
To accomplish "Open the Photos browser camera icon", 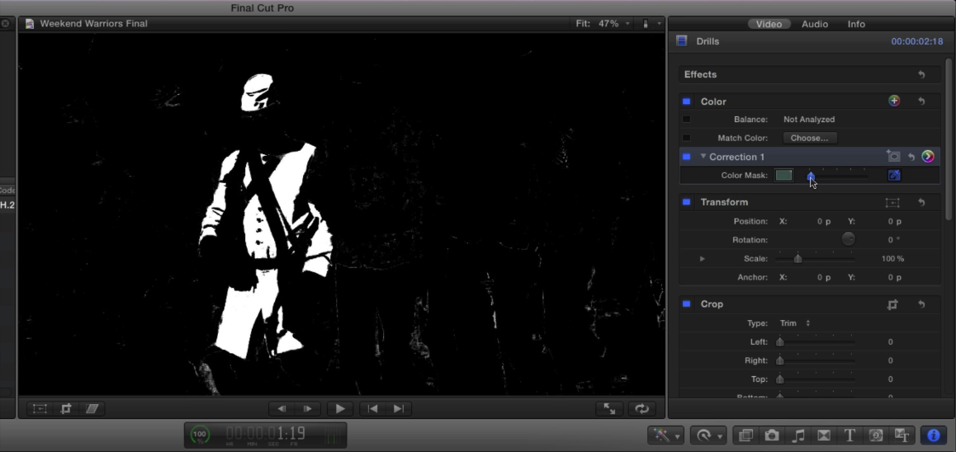I will [772, 436].
